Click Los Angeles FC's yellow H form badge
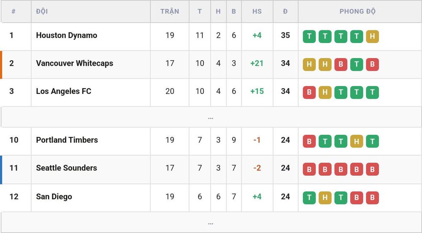The height and width of the screenshot is (233, 422). pos(325,92)
